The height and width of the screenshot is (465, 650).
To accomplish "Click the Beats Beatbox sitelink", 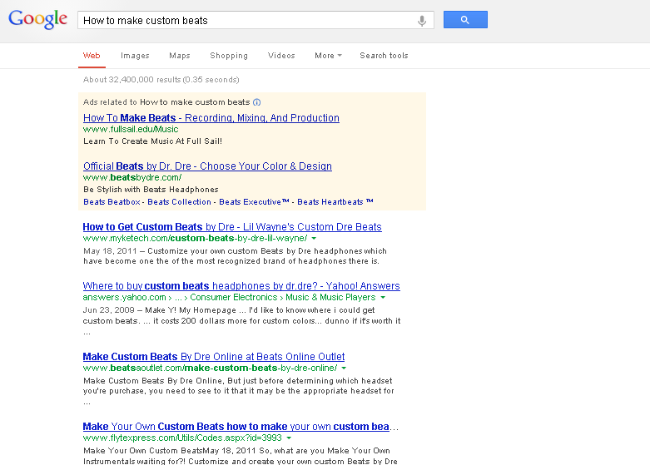I will [112, 202].
